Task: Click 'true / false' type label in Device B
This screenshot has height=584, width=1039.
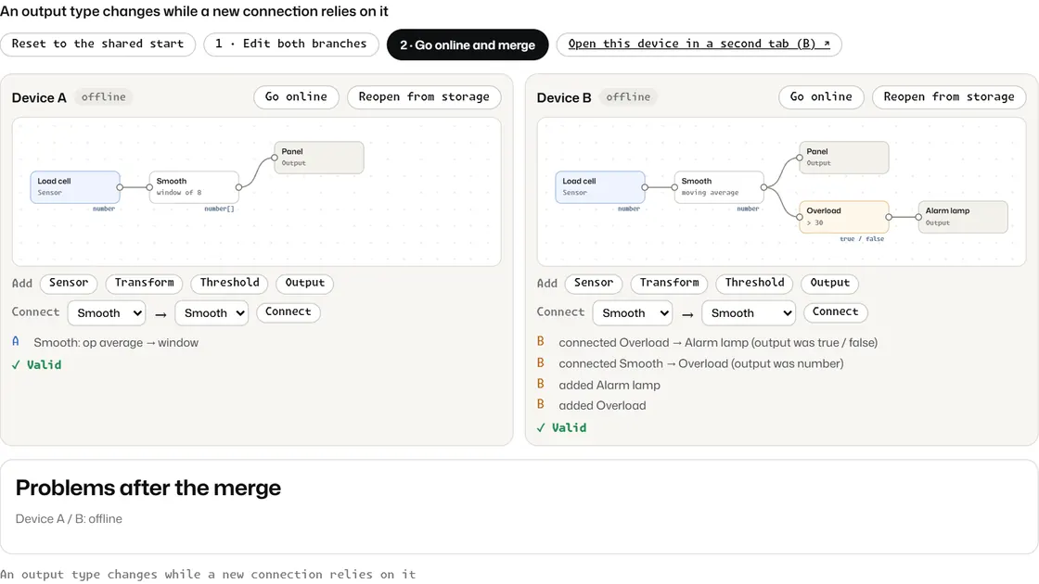Action: [x=862, y=239]
